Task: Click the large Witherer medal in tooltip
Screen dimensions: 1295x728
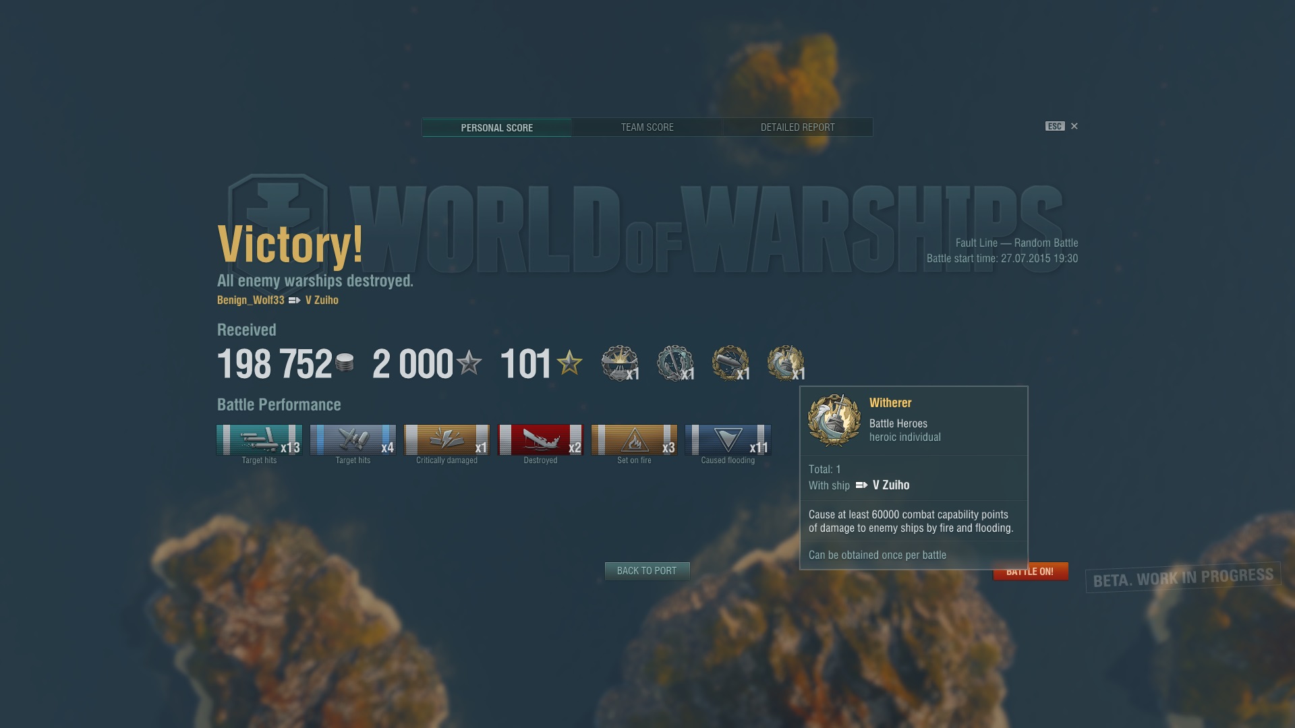Action: [x=834, y=421]
